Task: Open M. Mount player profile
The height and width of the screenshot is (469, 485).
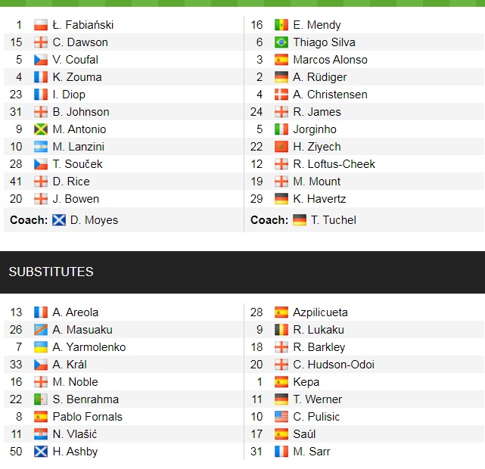Action: 317,182
